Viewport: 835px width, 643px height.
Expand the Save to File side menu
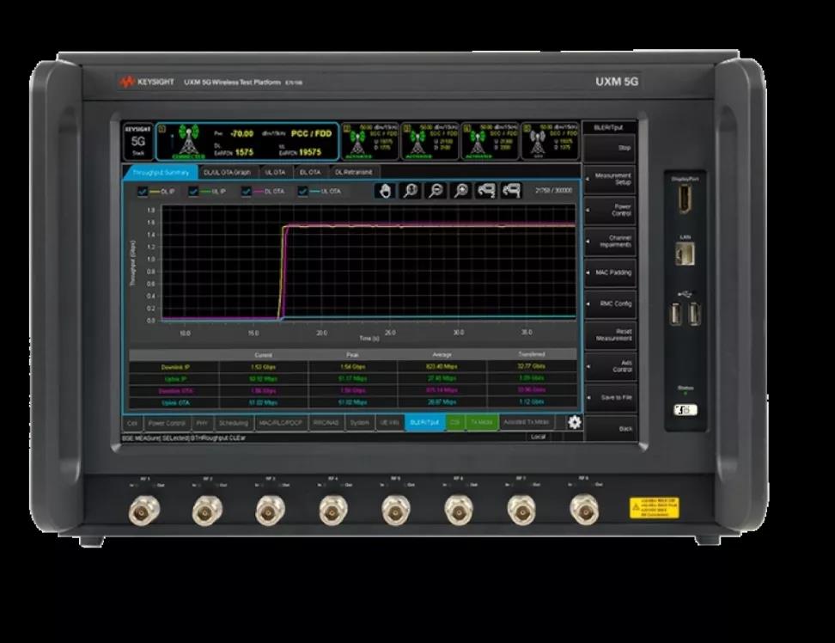[610, 397]
